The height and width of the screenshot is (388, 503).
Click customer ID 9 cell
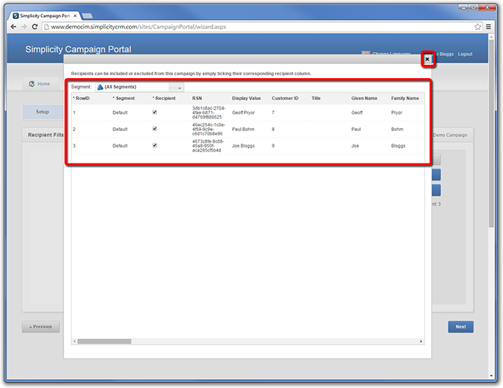273,146
